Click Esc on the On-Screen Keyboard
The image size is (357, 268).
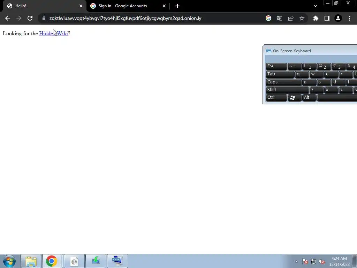pos(276,66)
